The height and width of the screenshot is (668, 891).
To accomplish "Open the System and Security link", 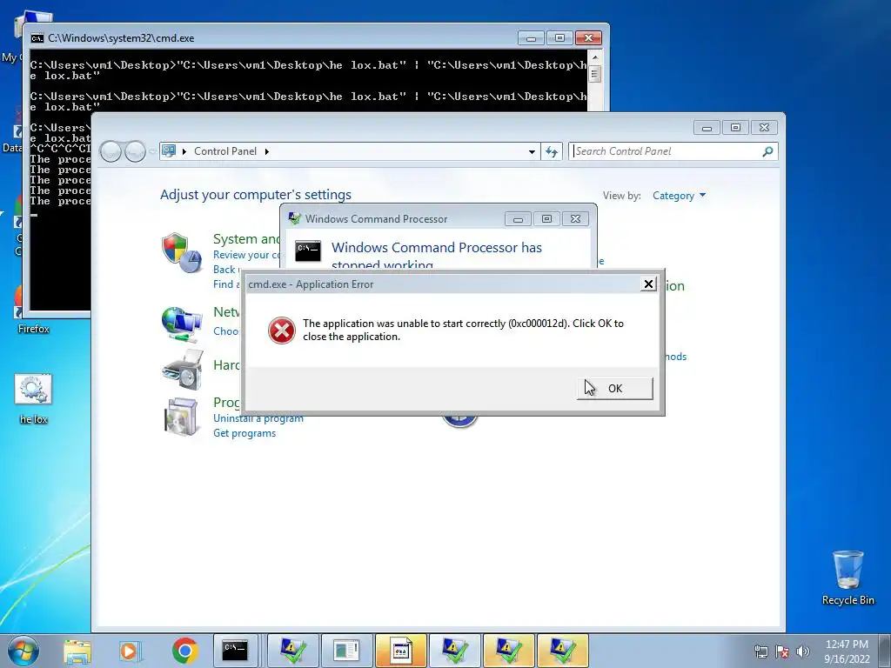I will click(x=246, y=239).
